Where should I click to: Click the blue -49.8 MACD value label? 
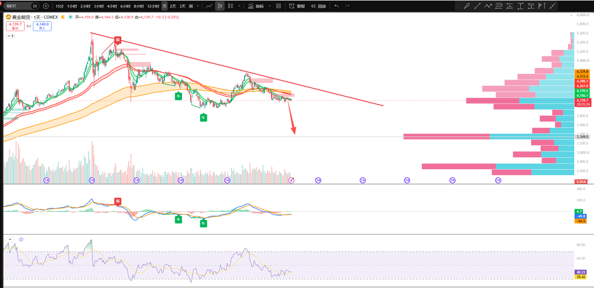point(580,216)
